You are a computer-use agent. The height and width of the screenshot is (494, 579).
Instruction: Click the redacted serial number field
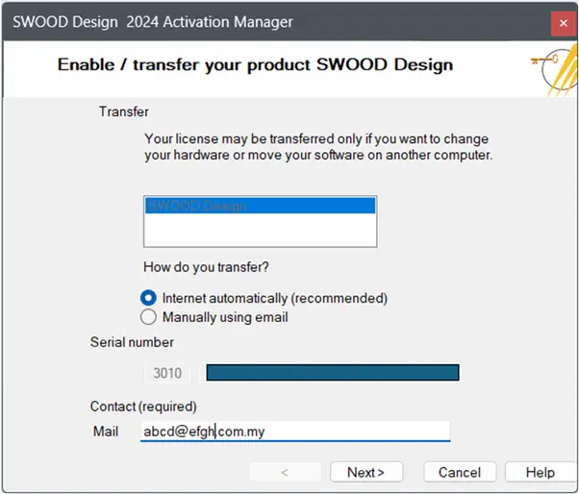pos(332,372)
